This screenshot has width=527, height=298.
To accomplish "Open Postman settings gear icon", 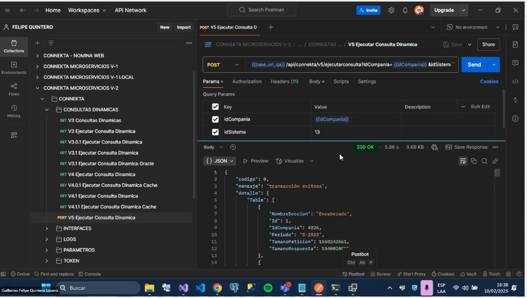I will click(x=391, y=10).
